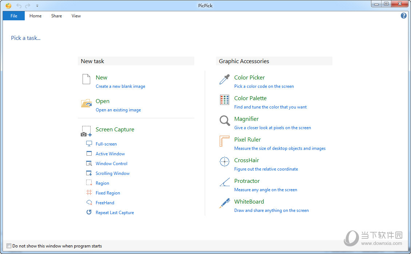The height and width of the screenshot is (254, 411).
Task: Open the File menu tab
Action: (14, 16)
